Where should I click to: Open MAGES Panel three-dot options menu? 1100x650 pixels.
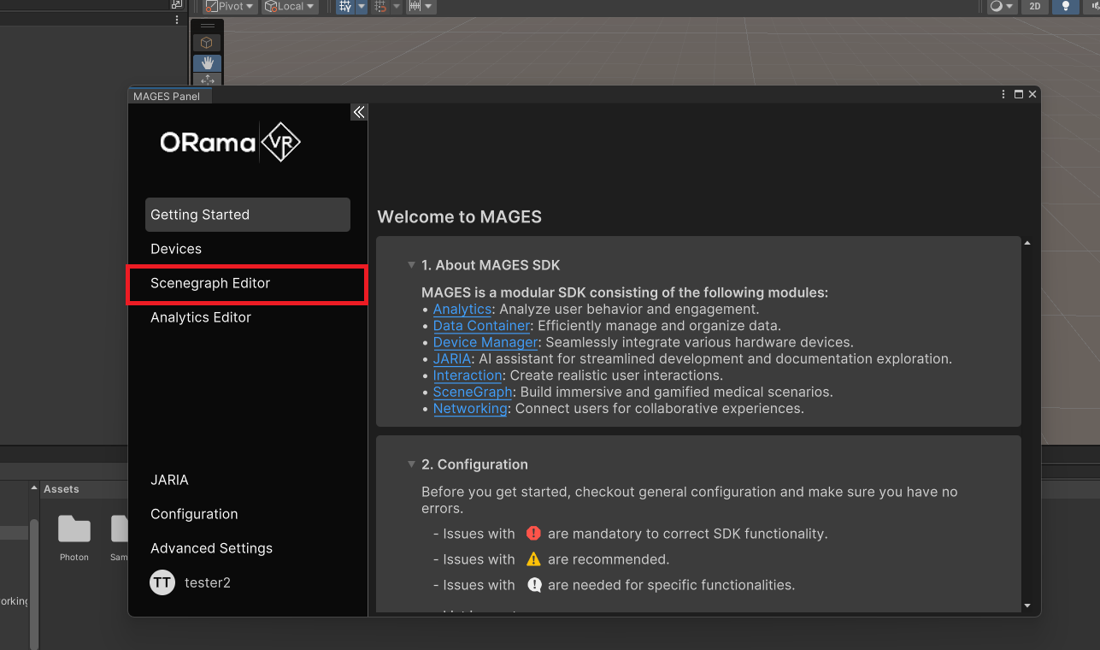tap(1003, 94)
